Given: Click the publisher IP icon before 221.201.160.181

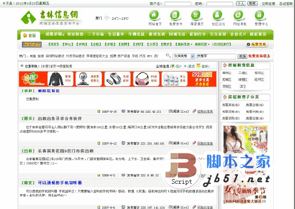Looking at the screenshot, I should [x=123, y=143].
